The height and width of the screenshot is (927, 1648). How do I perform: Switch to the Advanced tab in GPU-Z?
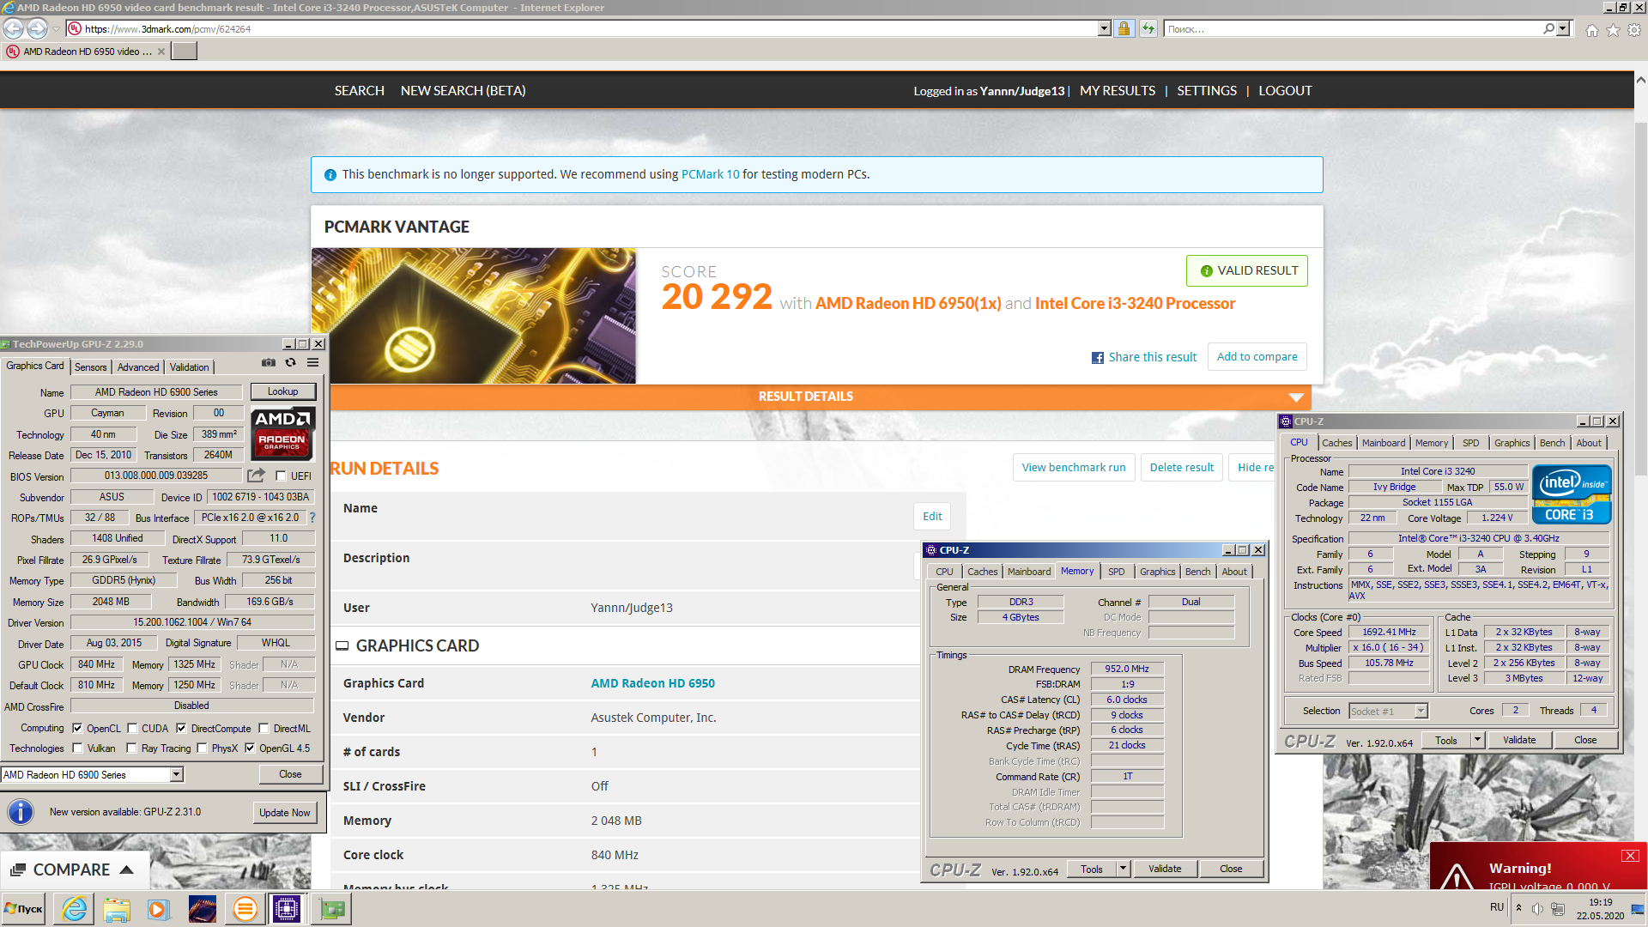(138, 367)
